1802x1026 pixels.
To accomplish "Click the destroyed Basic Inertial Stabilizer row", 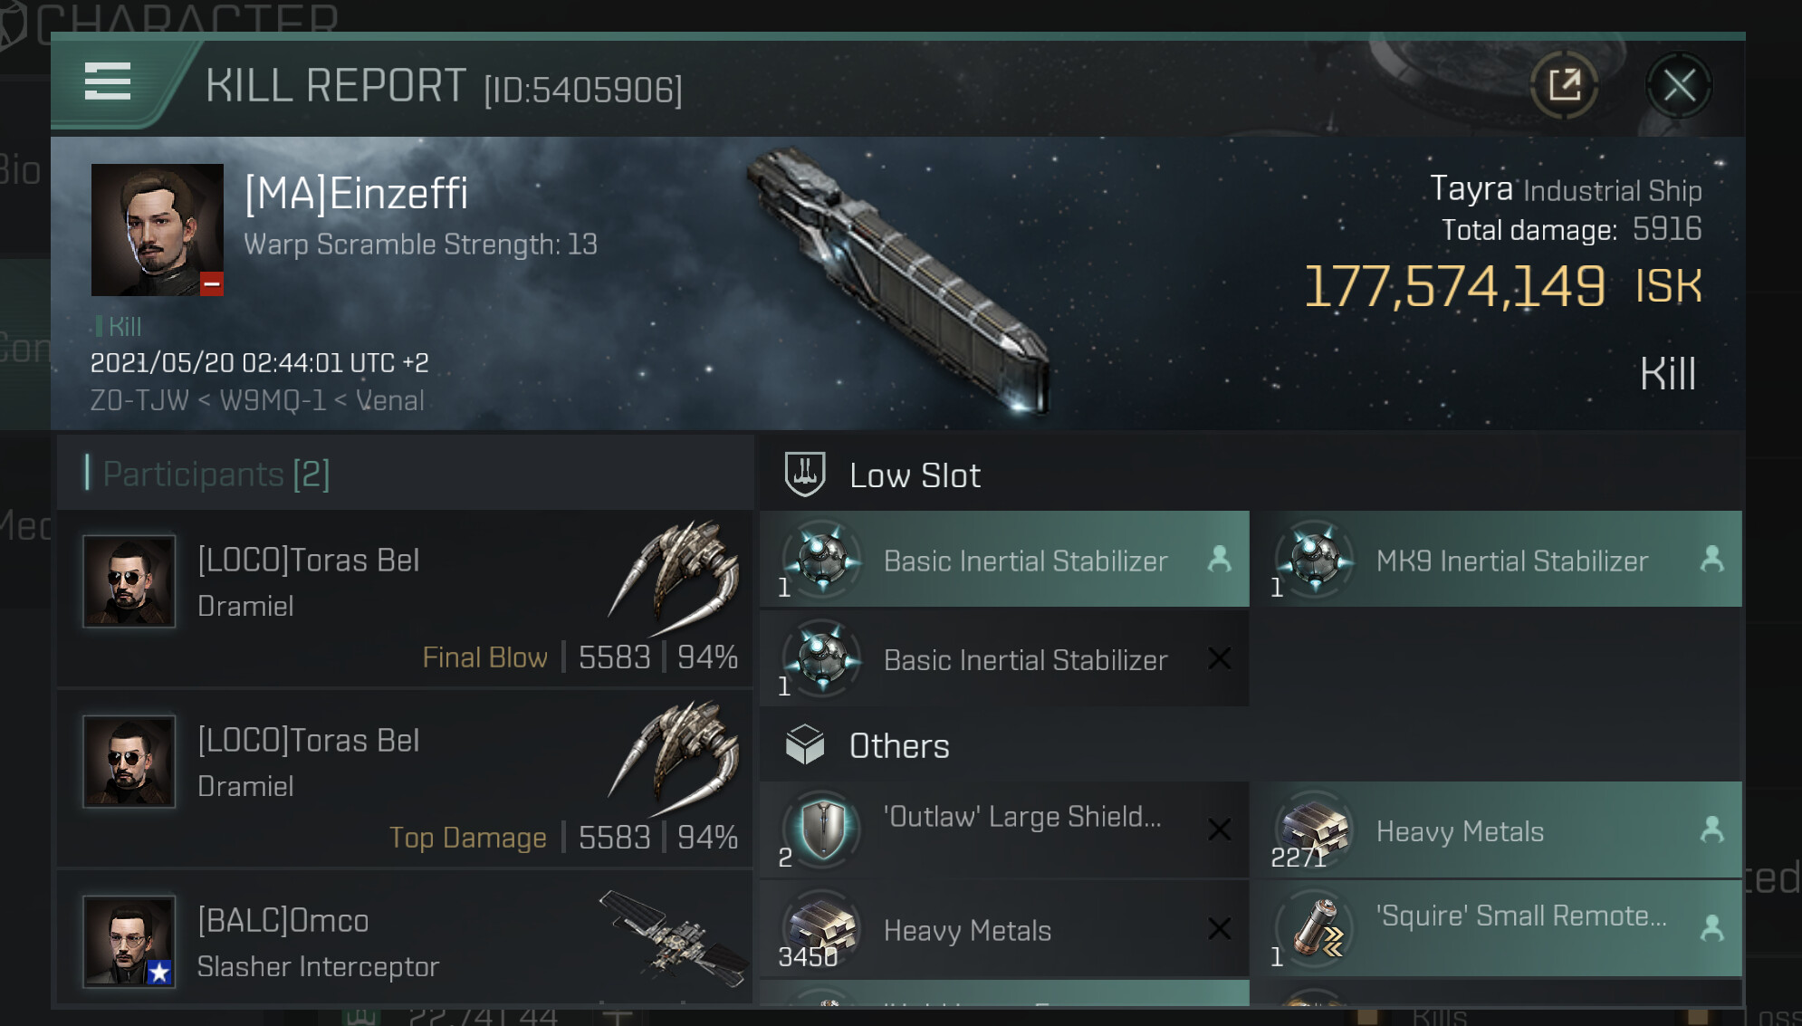I will (x=1004, y=659).
